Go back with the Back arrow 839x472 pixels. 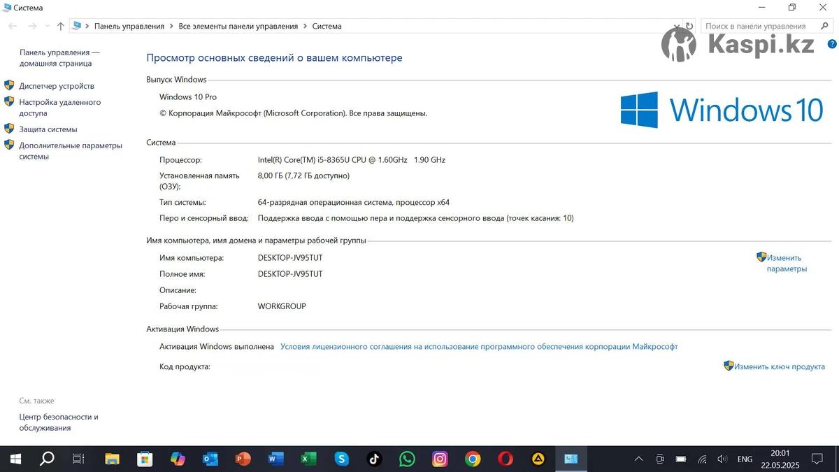13,26
